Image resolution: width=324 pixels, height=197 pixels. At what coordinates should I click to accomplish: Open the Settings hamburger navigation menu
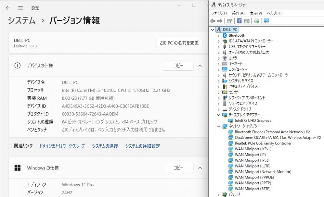20,8
